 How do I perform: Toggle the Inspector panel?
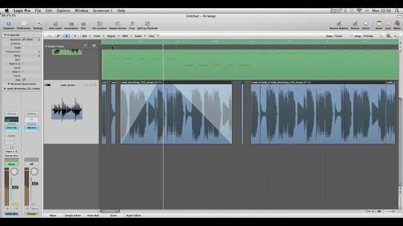8,25
